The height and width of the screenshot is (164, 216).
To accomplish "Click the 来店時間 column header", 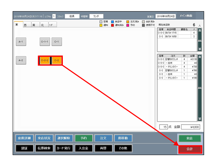I will 171,29.
